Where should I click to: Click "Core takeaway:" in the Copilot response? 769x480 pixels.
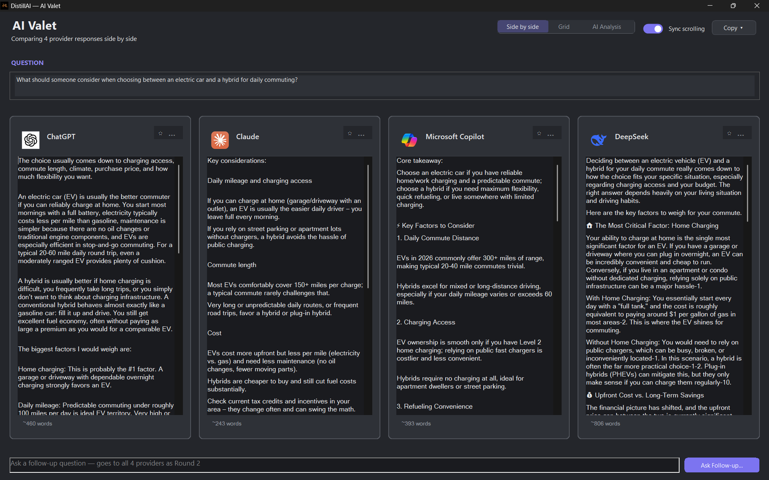click(420, 160)
